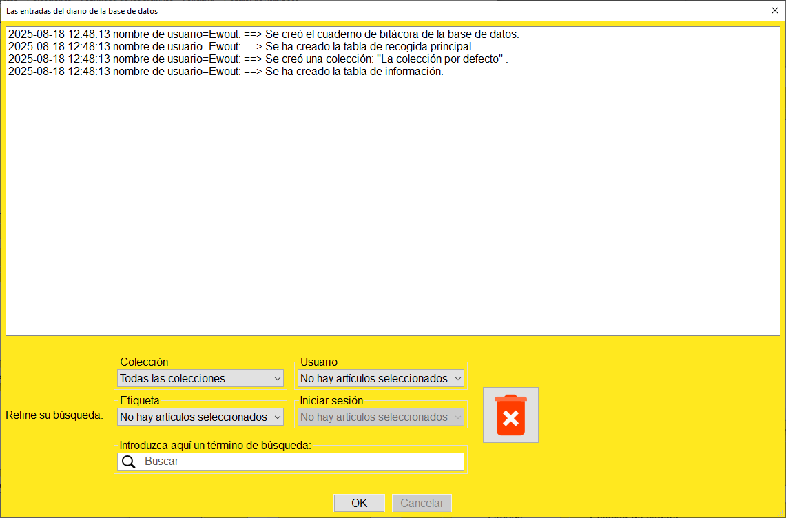
Task: Click the red trash can delete button
Action: (510, 415)
